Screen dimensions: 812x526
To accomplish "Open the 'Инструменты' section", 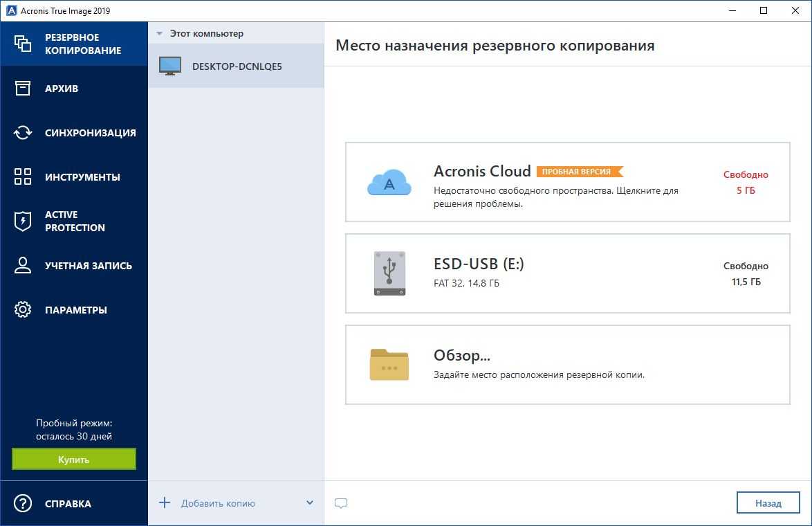I will tap(82, 177).
